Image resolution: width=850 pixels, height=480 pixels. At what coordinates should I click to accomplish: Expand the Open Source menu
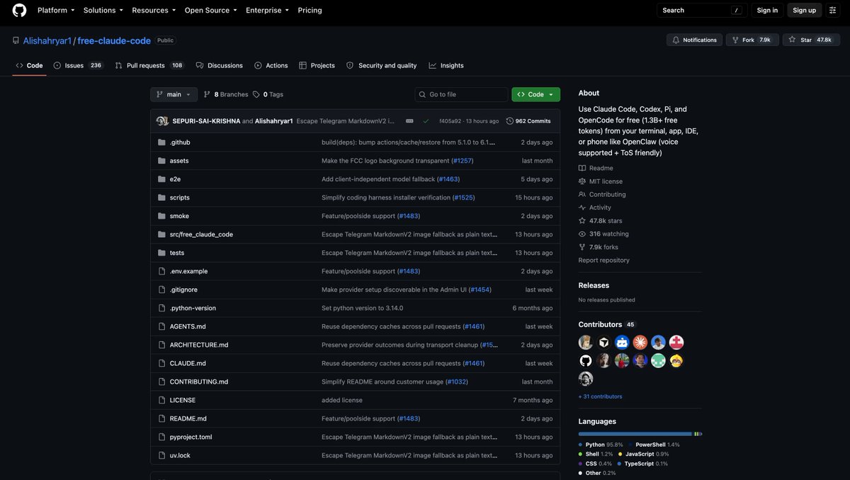pyautogui.click(x=210, y=10)
